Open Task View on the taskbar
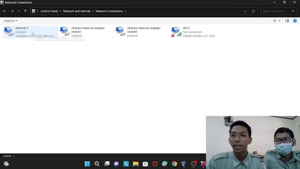 (x=107, y=164)
